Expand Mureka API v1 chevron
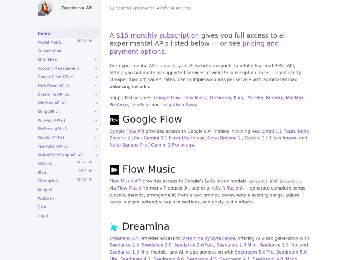 [96, 138]
